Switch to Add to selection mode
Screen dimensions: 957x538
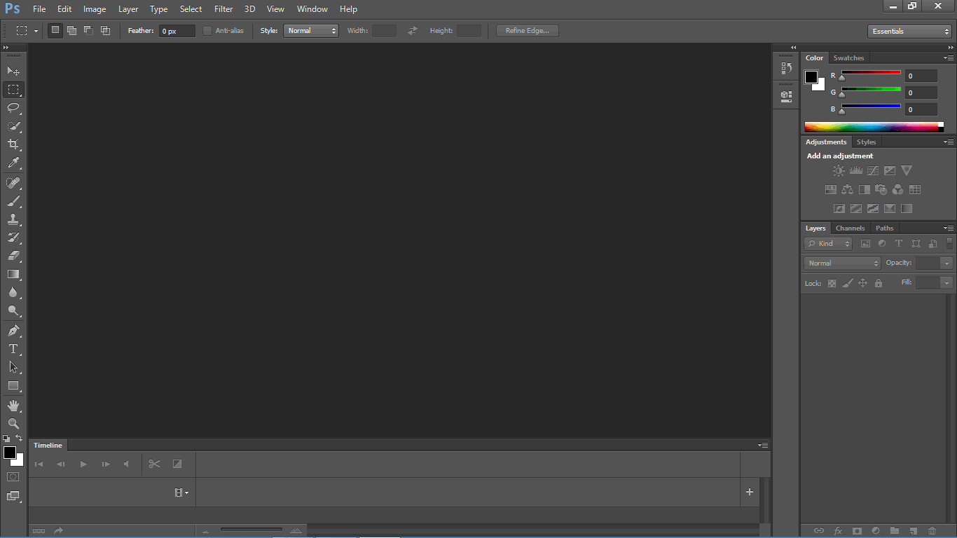tap(71, 30)
